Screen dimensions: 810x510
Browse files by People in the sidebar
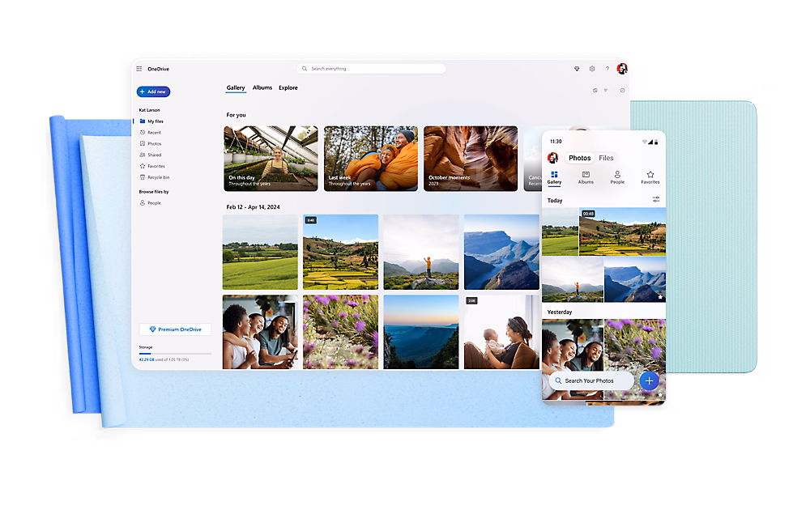151,203
